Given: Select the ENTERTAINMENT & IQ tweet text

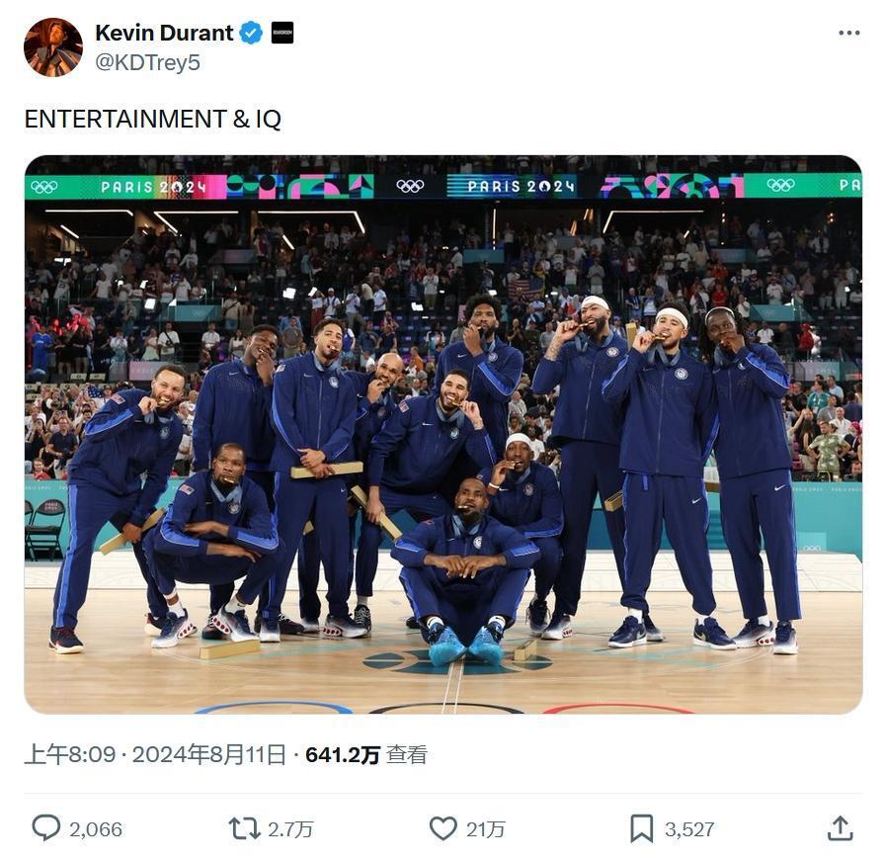Looking at the screenshot, I should tap(153, 119).
